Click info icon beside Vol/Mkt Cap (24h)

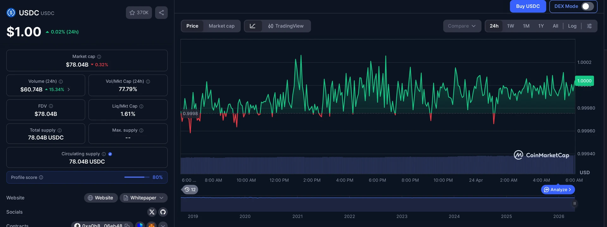148,81
